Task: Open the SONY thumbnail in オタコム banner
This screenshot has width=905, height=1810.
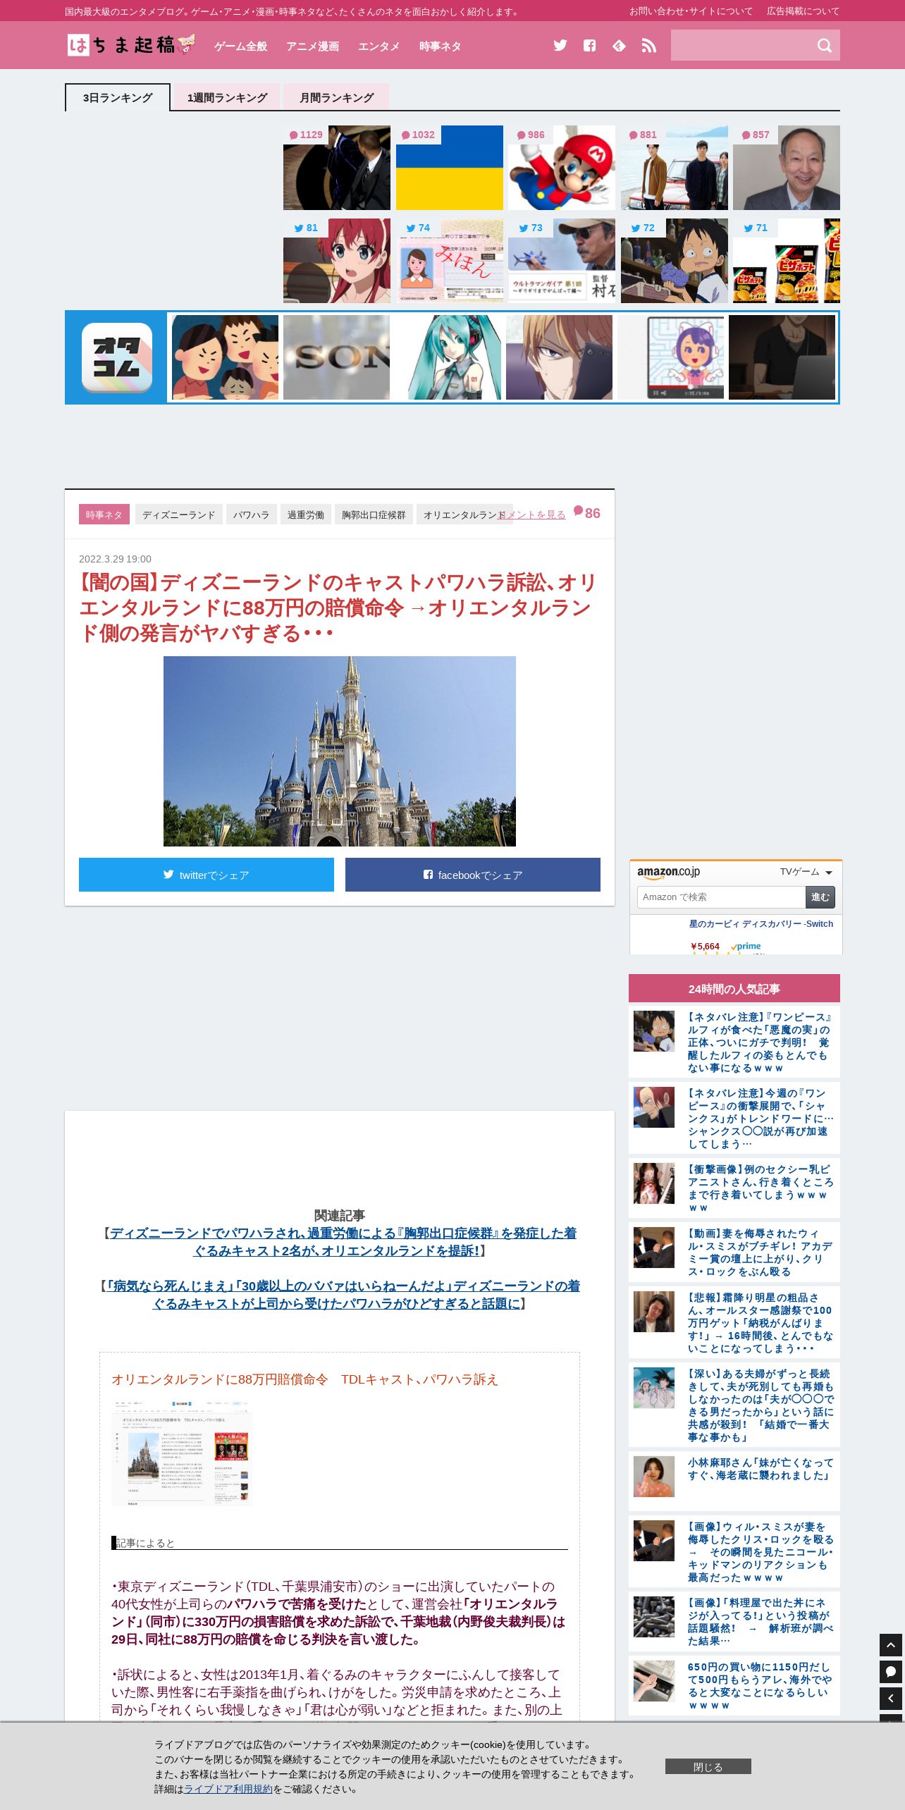Action: coord(336,357)
